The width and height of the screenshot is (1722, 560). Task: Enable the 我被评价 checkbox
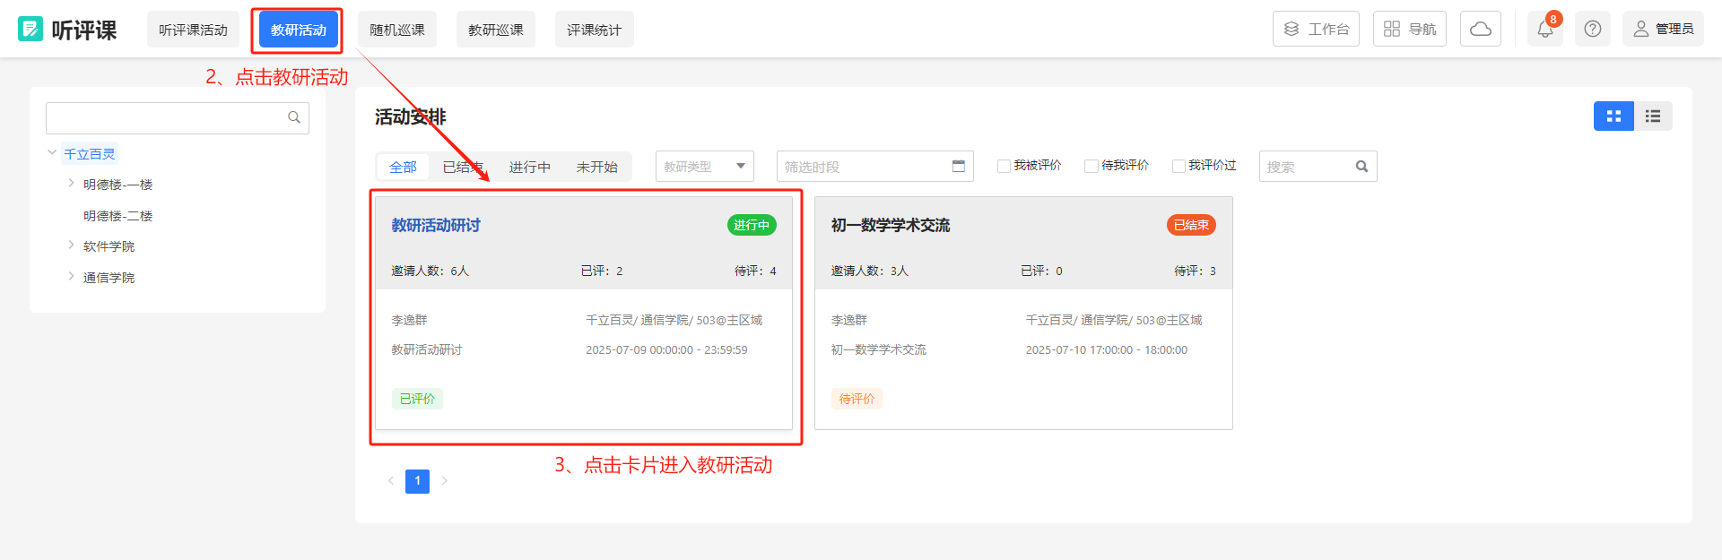pos(1004,166)
